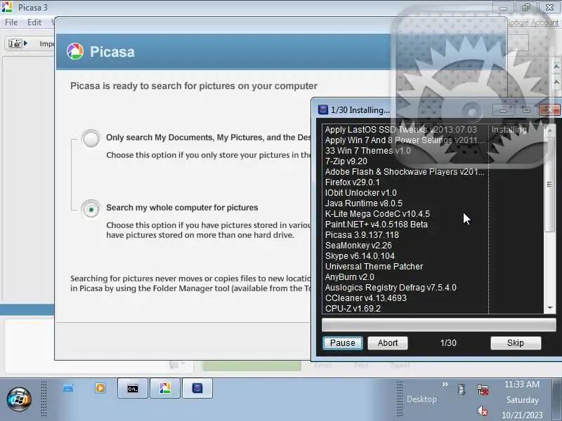Abort the installation
Image resolution: width=562 pixels, height=421 pixels.
coord(388,343)
